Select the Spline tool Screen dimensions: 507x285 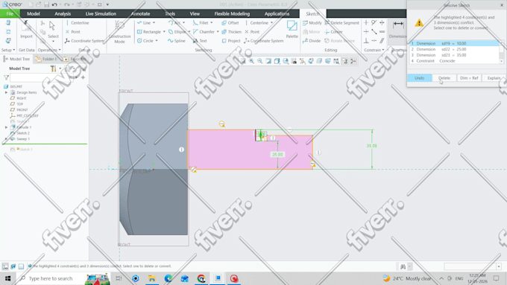coord(177,41)
